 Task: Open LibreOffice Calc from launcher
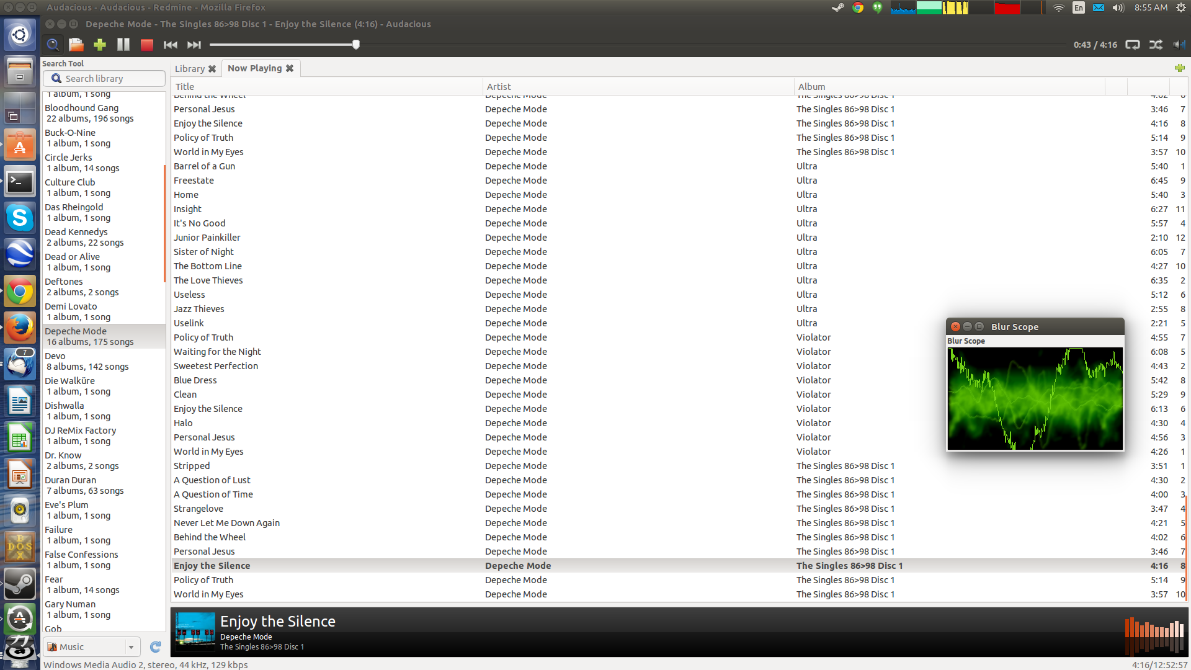(20, 437)
